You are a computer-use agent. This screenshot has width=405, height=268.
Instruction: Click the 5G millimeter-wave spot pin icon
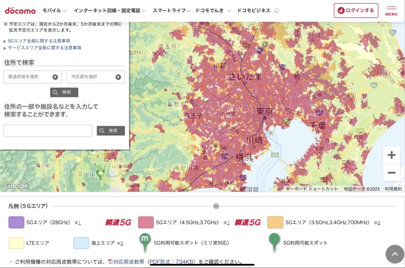145,243
